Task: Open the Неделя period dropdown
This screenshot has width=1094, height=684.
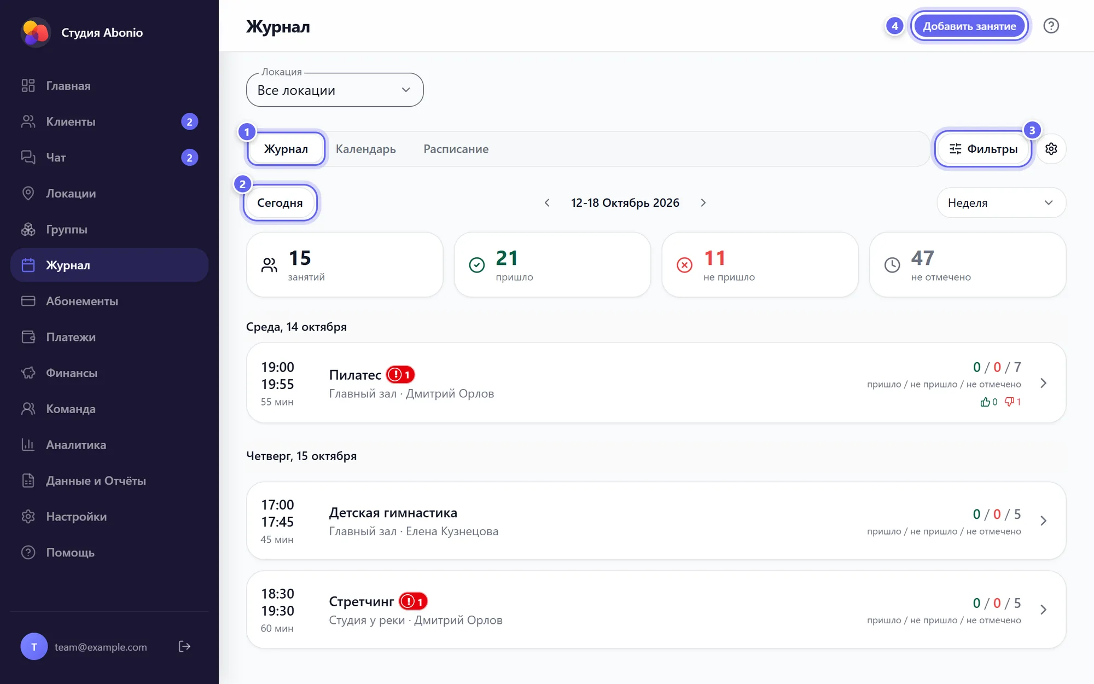Action: [1001, 203]
